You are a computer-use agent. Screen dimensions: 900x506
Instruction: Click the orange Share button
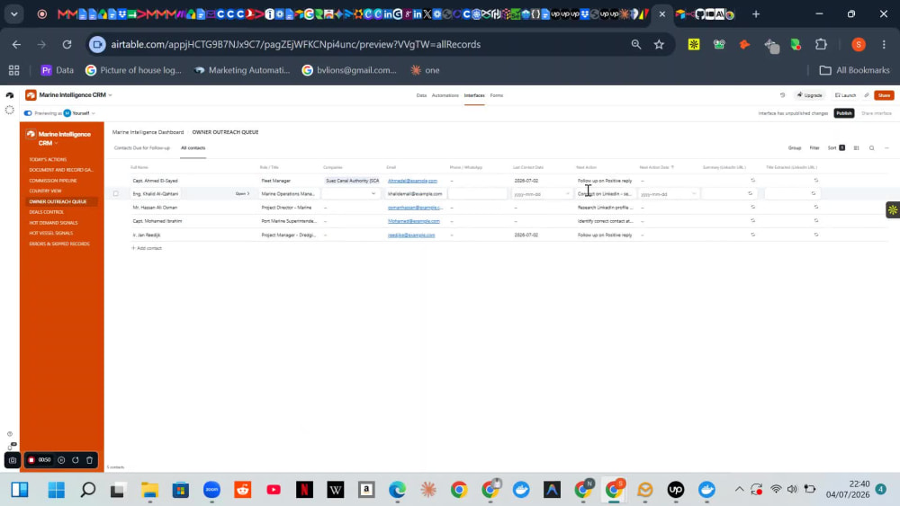pyautogui.click(x=884, y=95)
